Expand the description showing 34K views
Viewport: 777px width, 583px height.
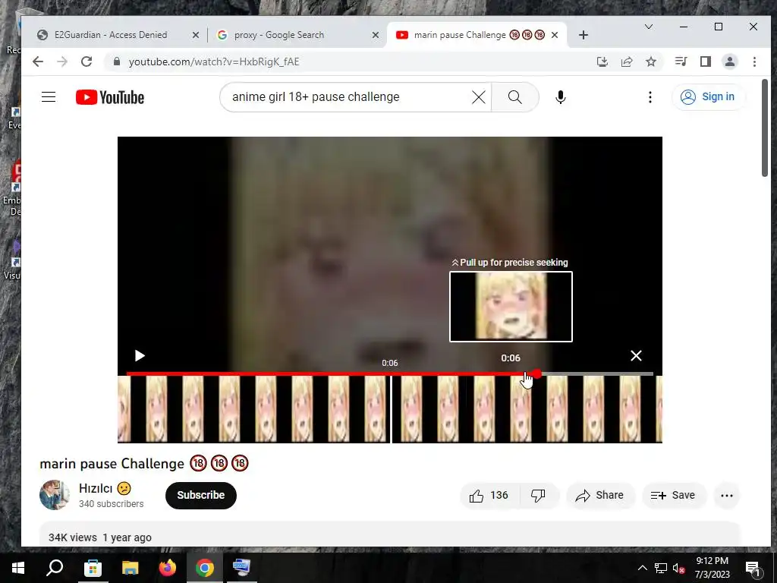389,534
